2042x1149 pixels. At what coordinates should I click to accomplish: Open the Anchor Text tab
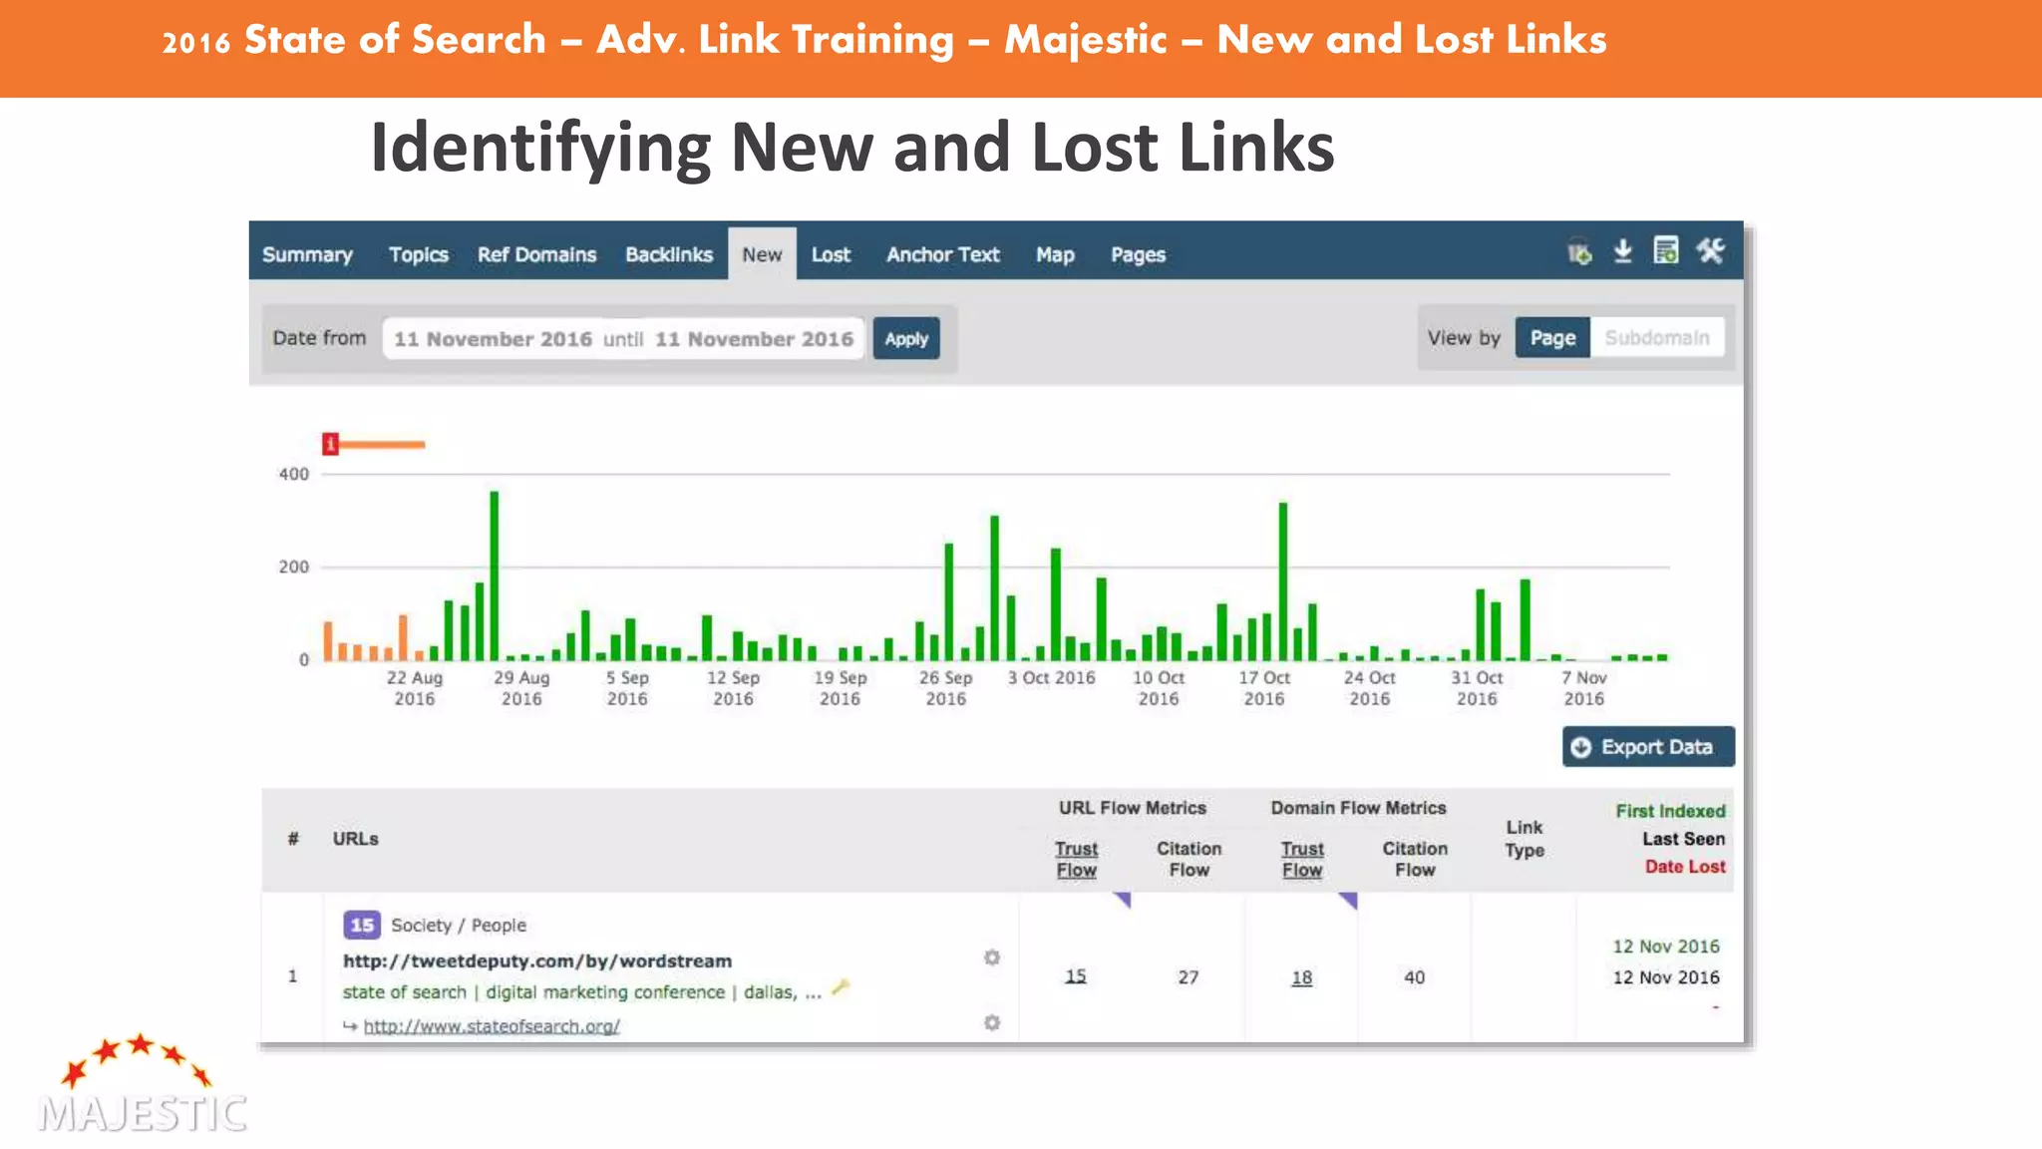[943, 254]
